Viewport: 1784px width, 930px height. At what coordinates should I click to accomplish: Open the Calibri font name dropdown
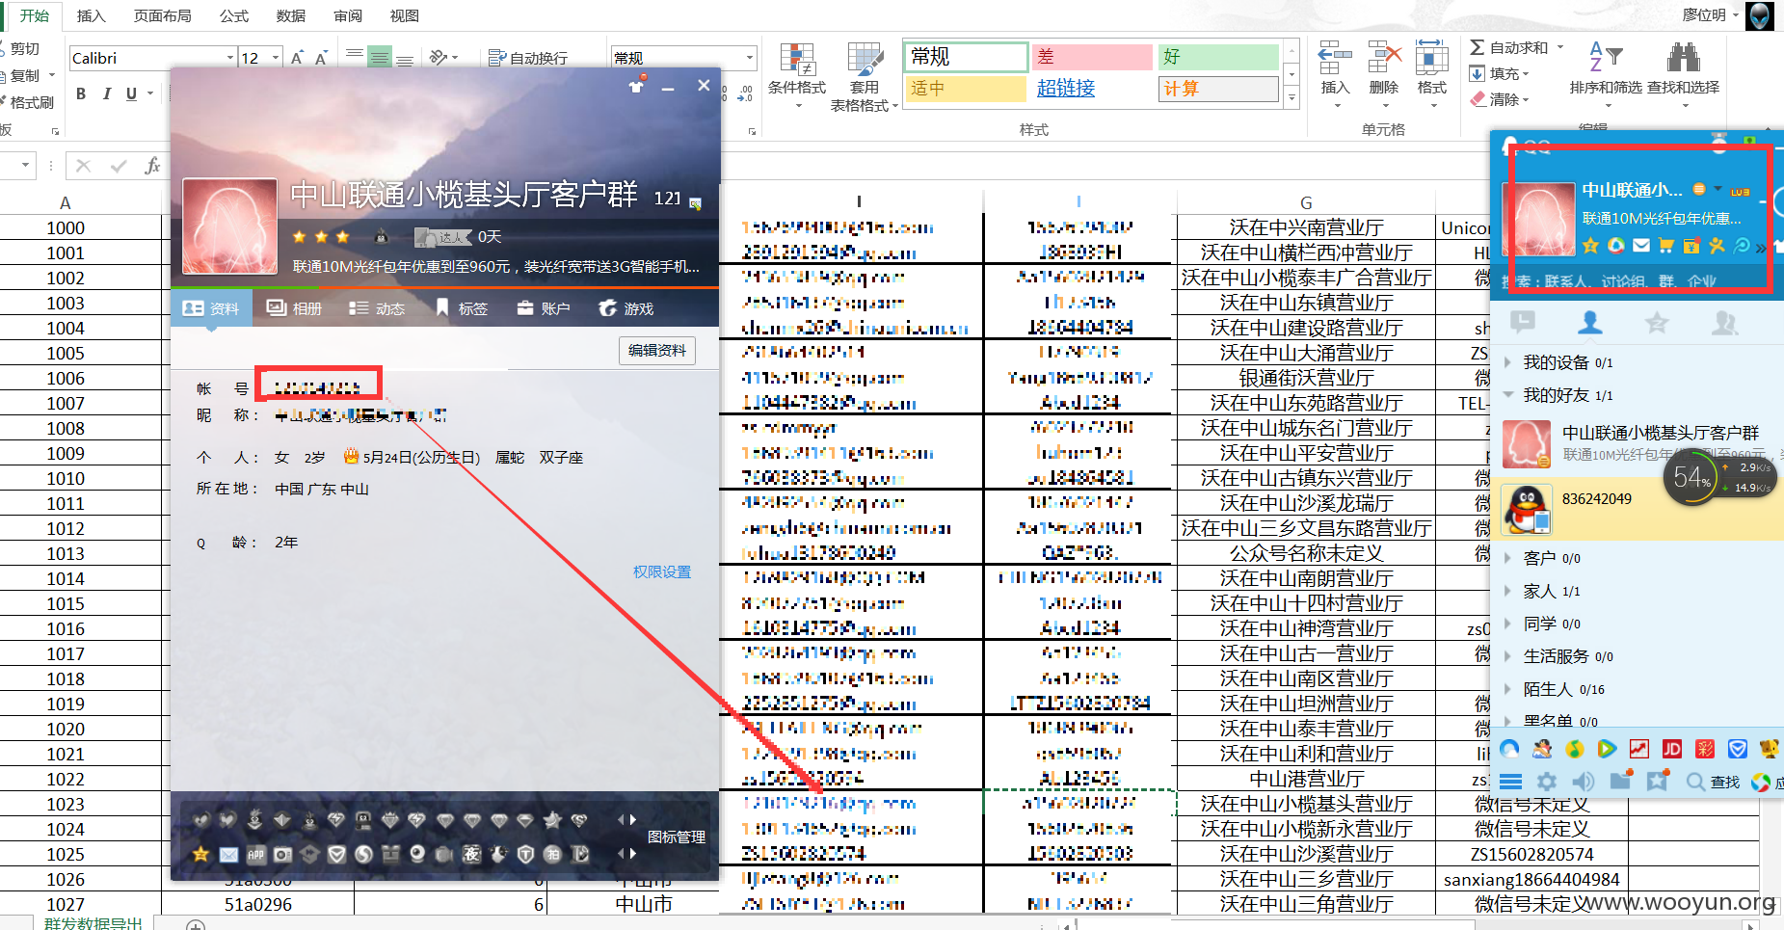229,58
